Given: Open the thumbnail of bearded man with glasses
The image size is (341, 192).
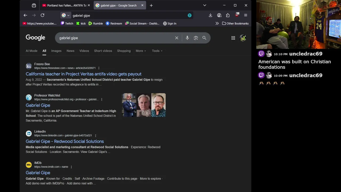Looking at the screenshot, I should (x=159, y=105).
